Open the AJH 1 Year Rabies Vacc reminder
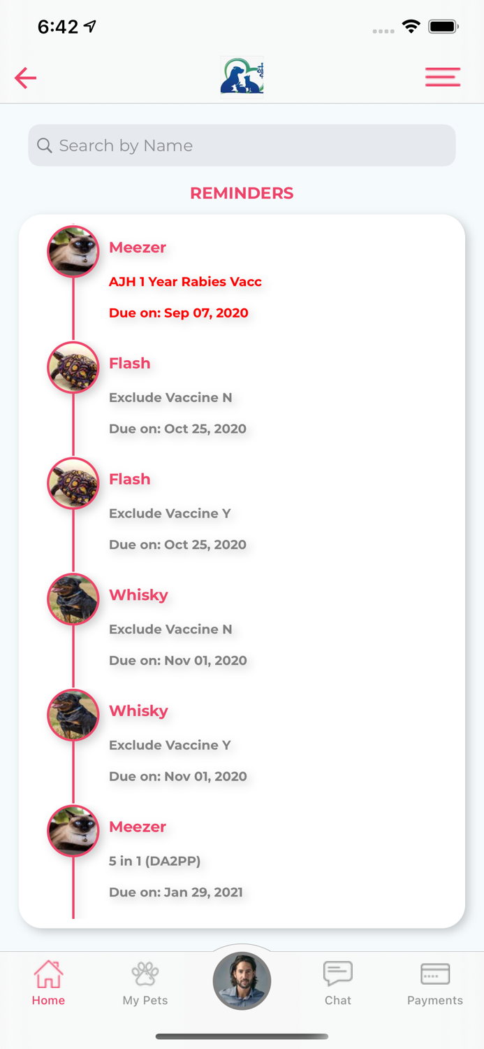This screenshot has height=1049, width=484. (185, 282)
